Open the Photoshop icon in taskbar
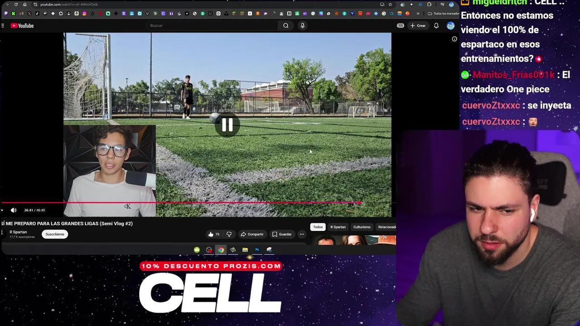The image size is (580, 326). (257, 250)
